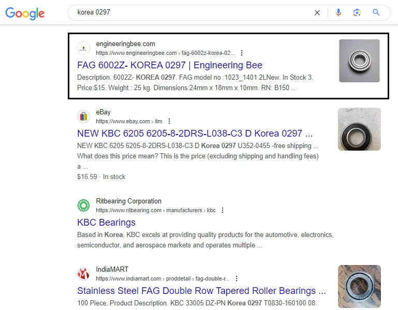Image resolution: width=398 pixels, height=310 pixels.
Task: Click the eBay shopping bag favicon
Action: pyautogui.click(x=83, y=116)
